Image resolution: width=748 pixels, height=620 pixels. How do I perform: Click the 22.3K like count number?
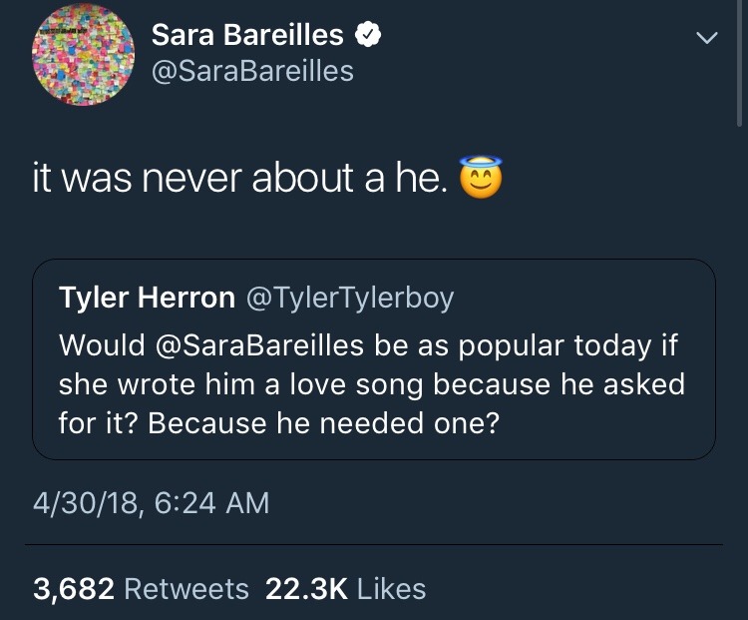307,589
